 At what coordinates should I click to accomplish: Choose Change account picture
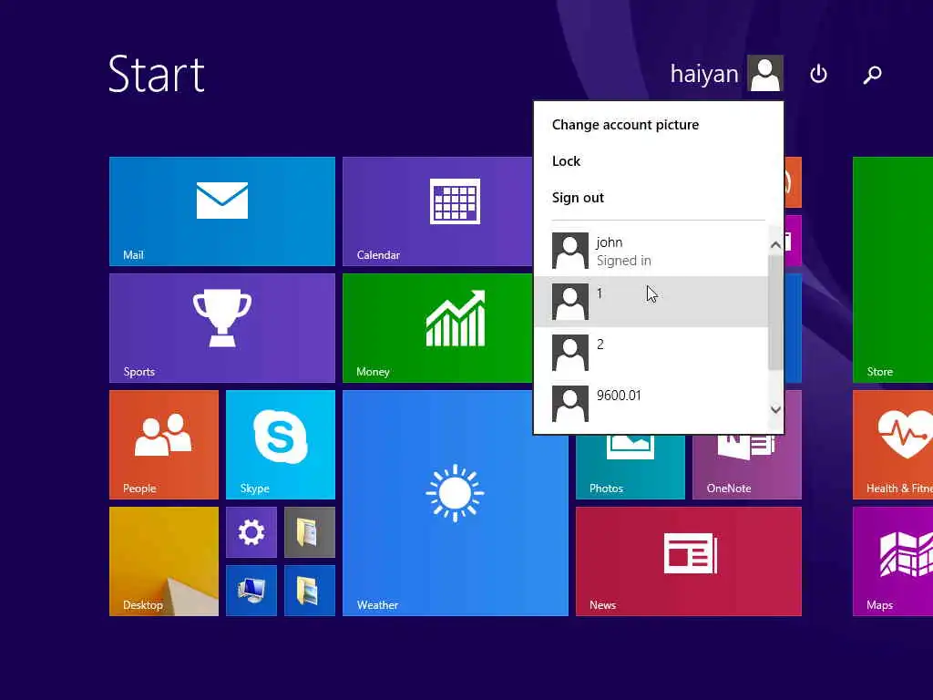[625, 124]
